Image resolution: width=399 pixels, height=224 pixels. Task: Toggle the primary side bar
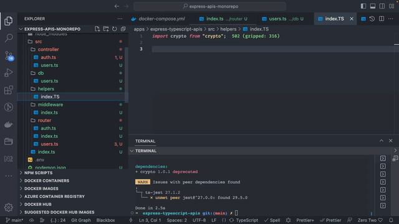363,6
